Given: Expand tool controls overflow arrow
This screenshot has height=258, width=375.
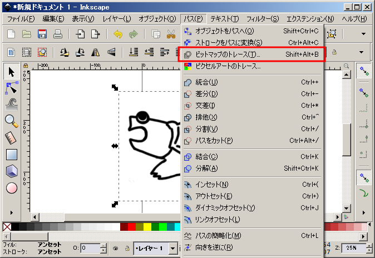Looking at the screenshot, I should pyautogui.click(x=361, y=52).
